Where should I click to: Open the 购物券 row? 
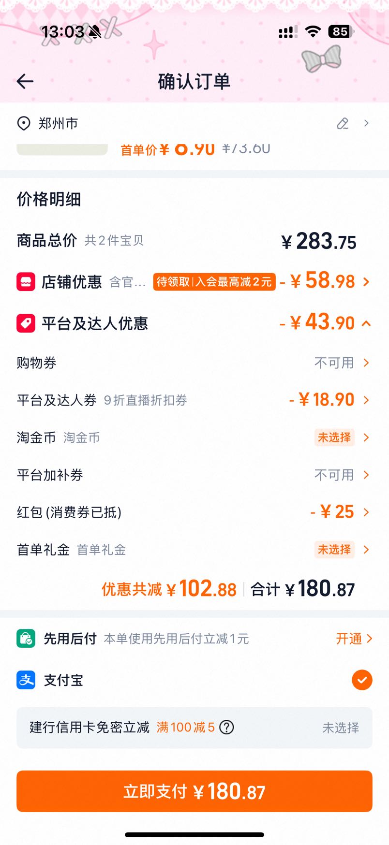[194, 363]
